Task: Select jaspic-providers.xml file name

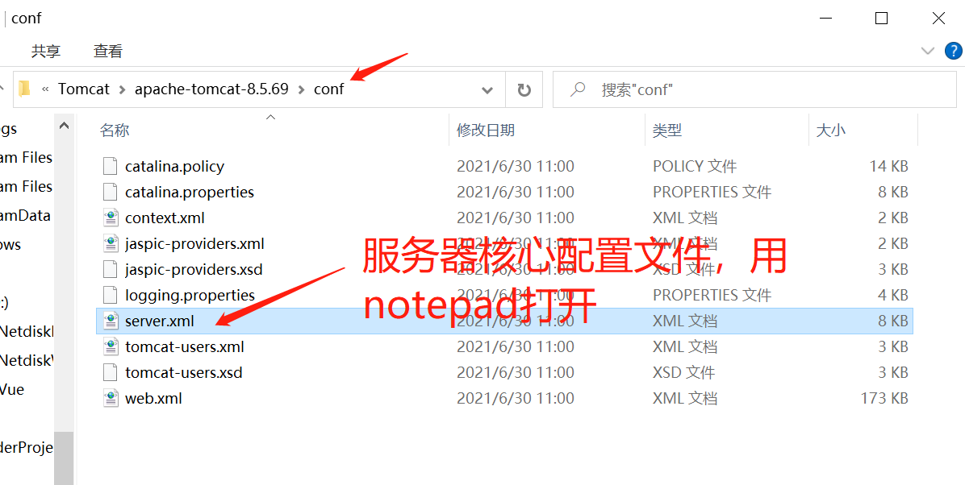Action: [194, 244]
